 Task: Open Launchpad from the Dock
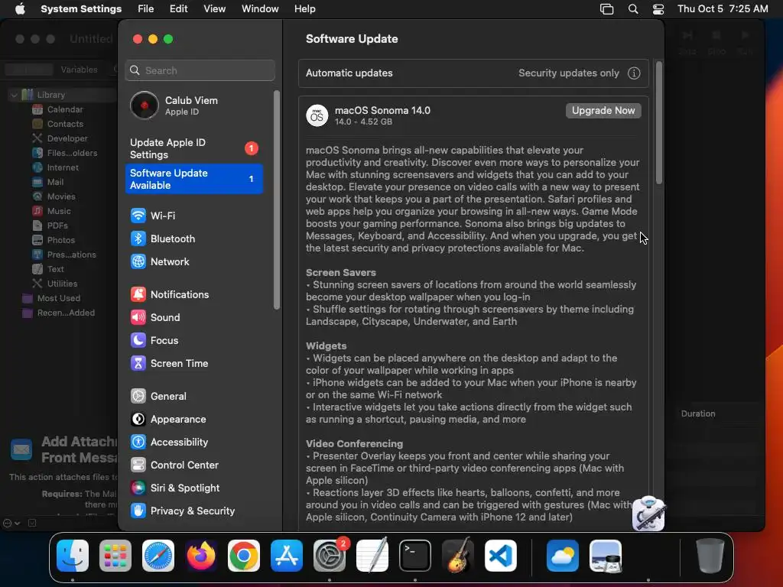point(115,556)
